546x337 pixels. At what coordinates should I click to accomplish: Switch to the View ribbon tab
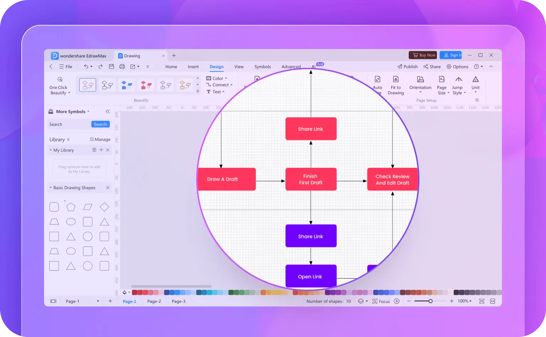tap(239, 66)
